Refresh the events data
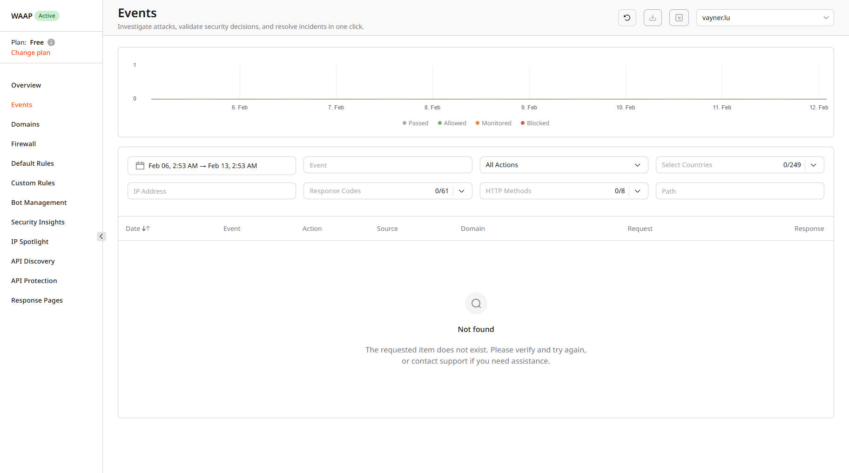Screen dimensions: 849x473 point(627,17)
